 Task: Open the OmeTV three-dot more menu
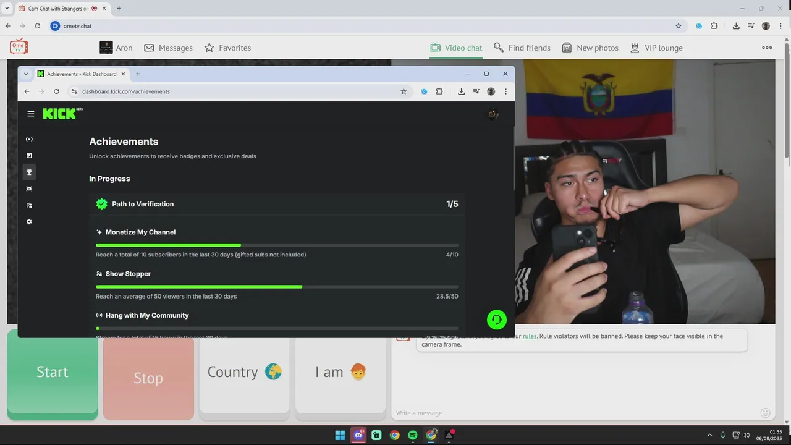767,48
